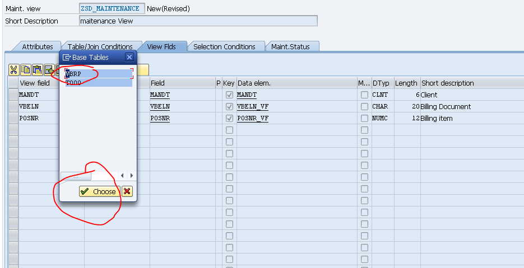The height and width of the screenshot is (268, 524).
Task: Click right scroll arrow in Base Tables dialog
Action: (131, 176)
